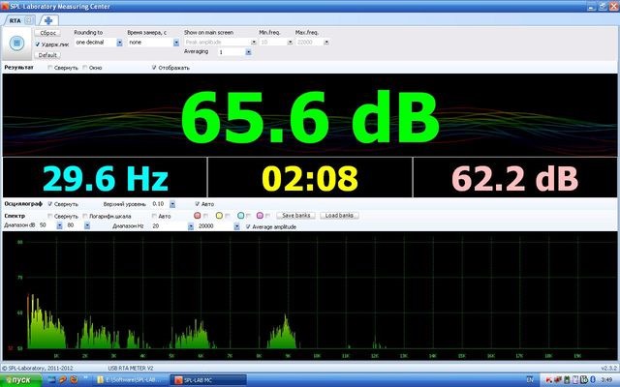The image size is (620, 387).
Task: Open the Диапазон Hz minimum 20 dropdown
Action: (191, 226)
